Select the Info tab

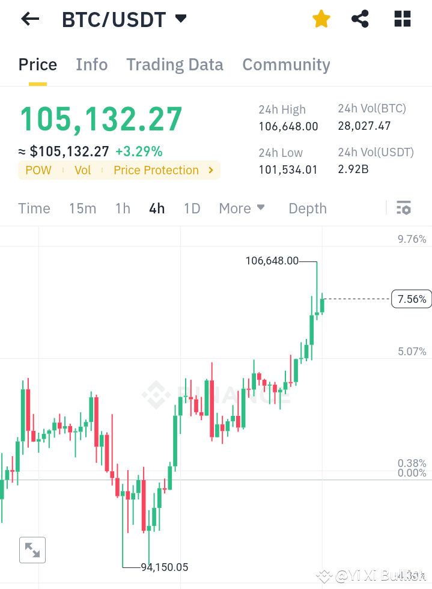click(x=91, y=64)
